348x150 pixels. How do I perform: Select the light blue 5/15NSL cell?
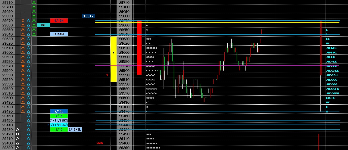click(x=59, y=34)
